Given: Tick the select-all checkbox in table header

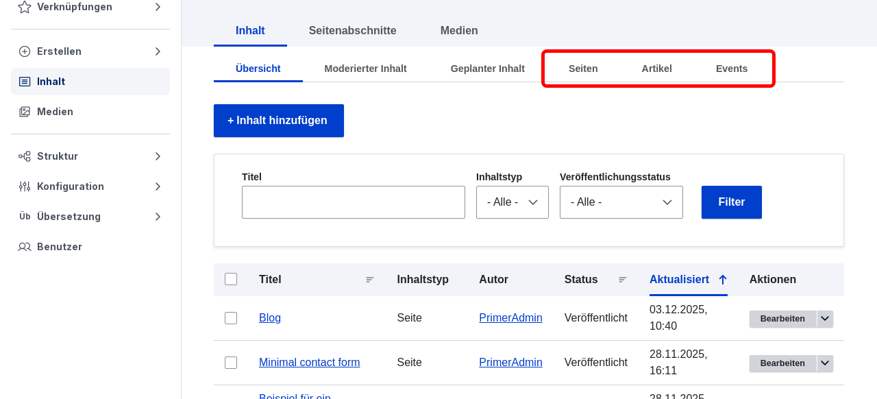Looking at the screenshot, I should tap(231, 279).
